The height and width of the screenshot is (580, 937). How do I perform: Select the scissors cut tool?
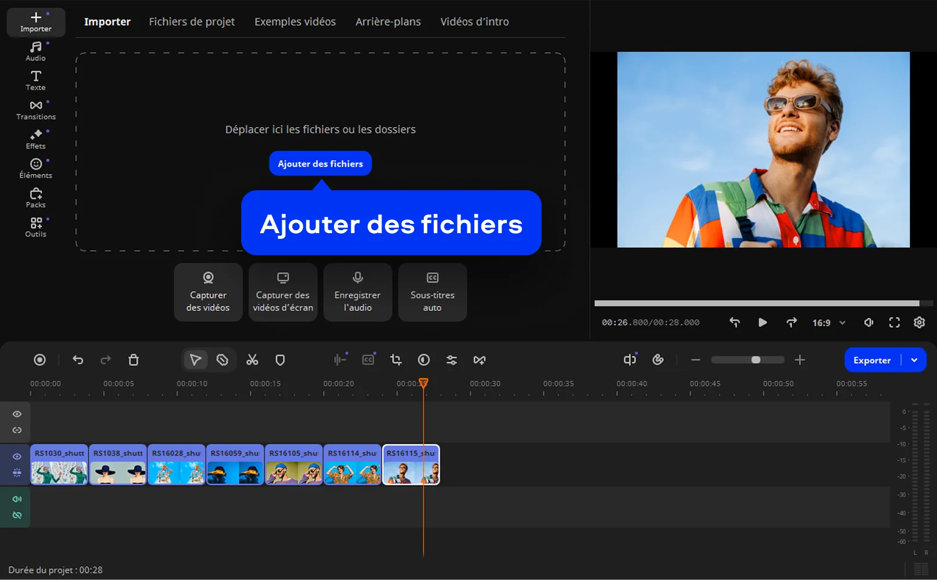(x=252, y=360)
